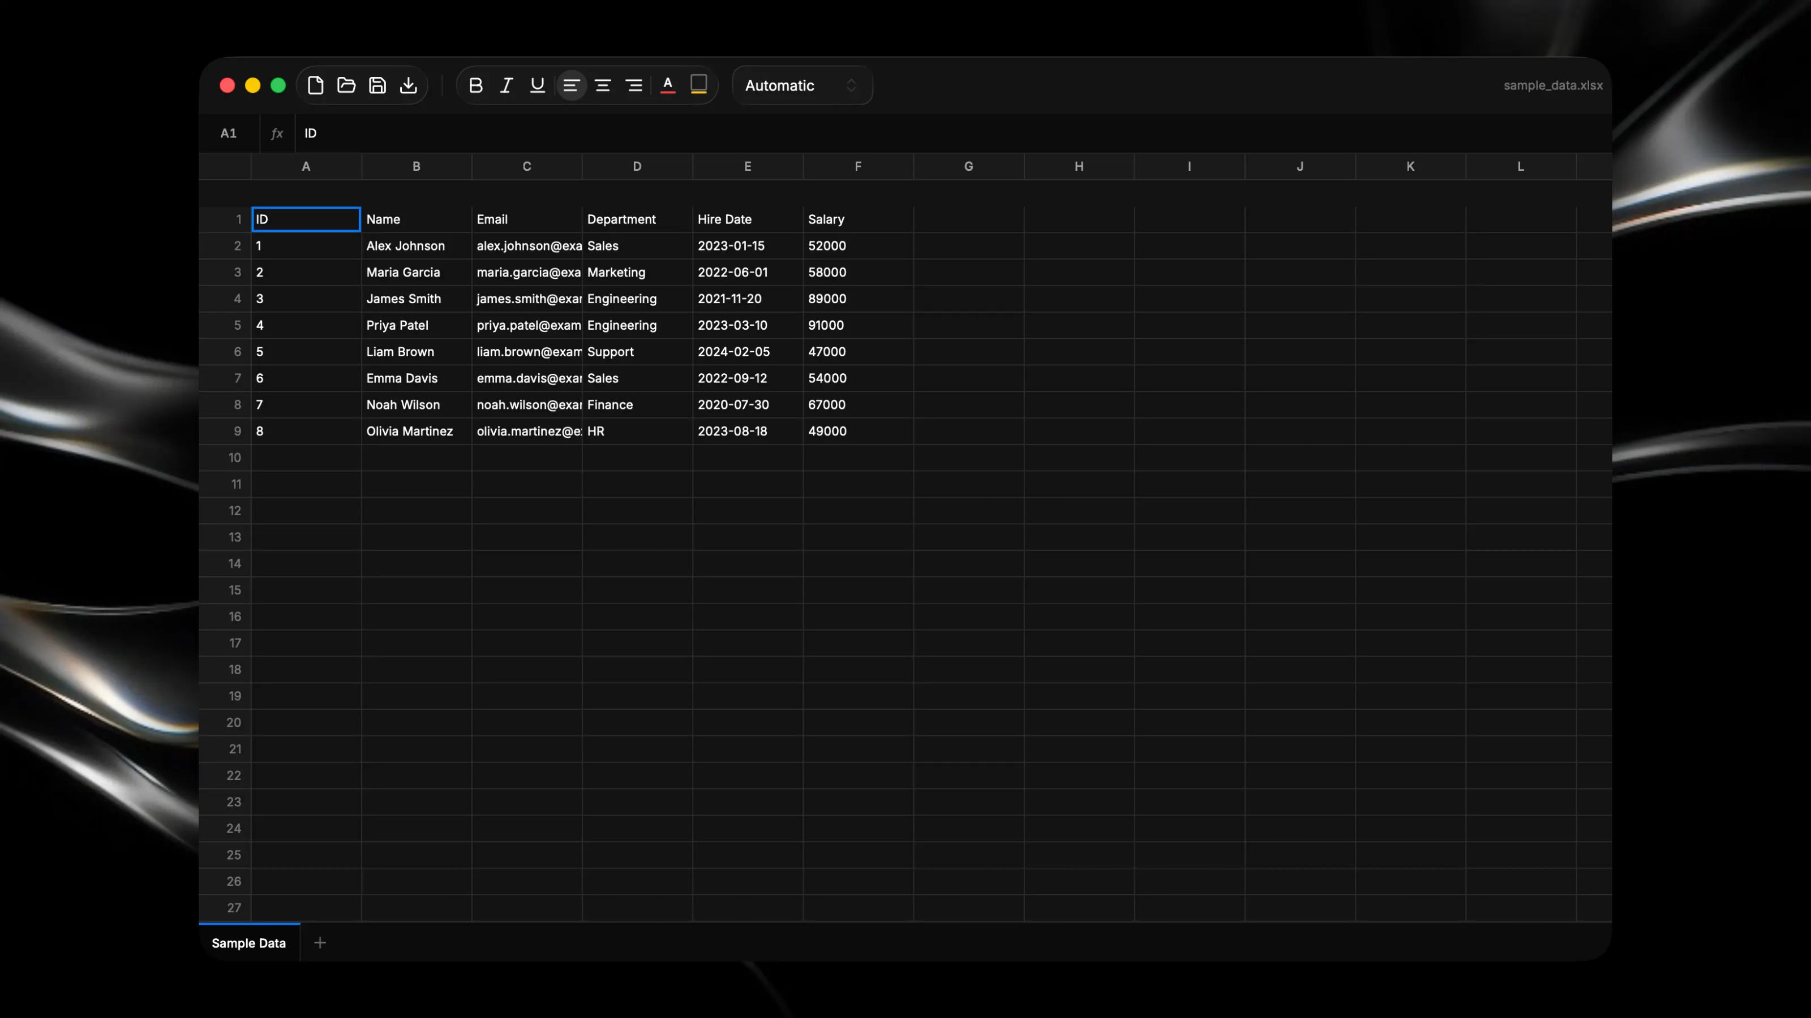The width and height of the screenshot is (1811, 1018).
Task: Select the Marketing department cell
Action: point(637,272)
